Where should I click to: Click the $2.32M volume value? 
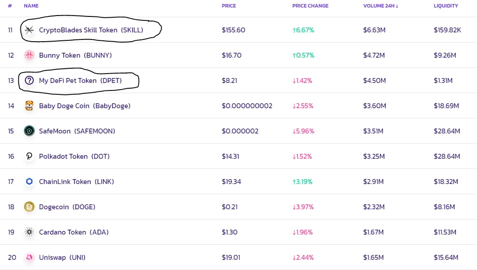(374, 207)
